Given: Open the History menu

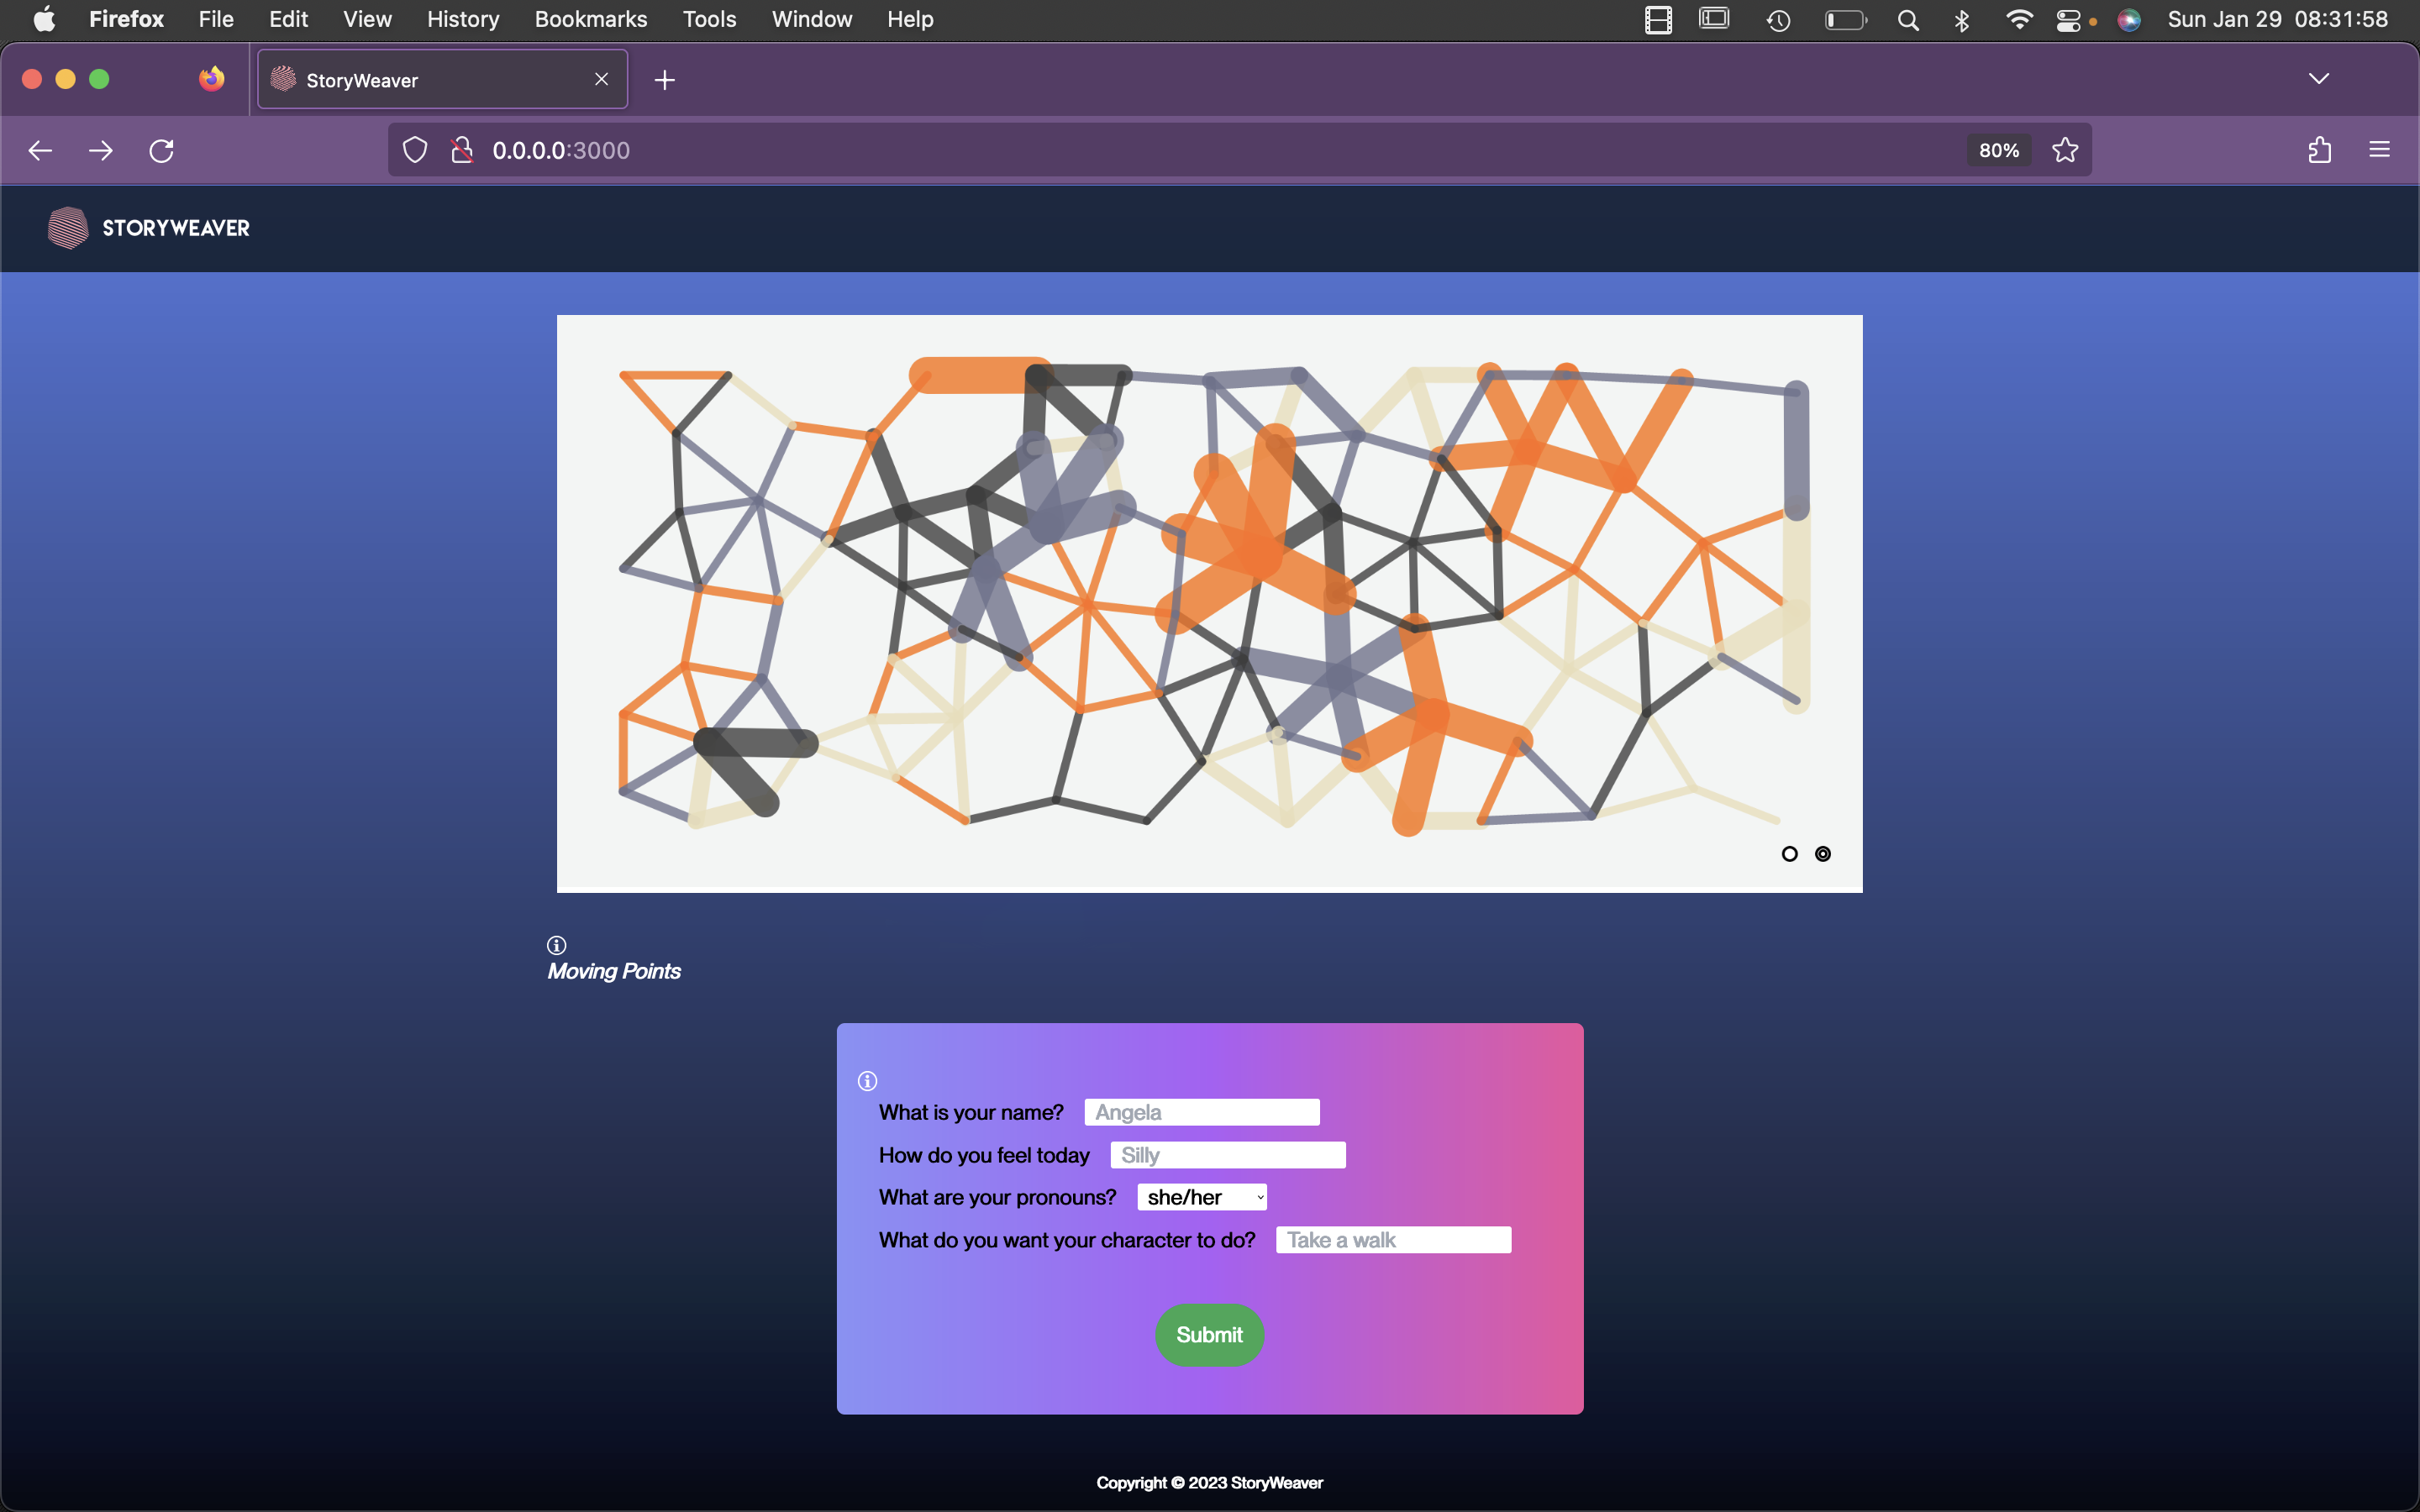Looking at the screenshot, I should click(x=463, y=19).
